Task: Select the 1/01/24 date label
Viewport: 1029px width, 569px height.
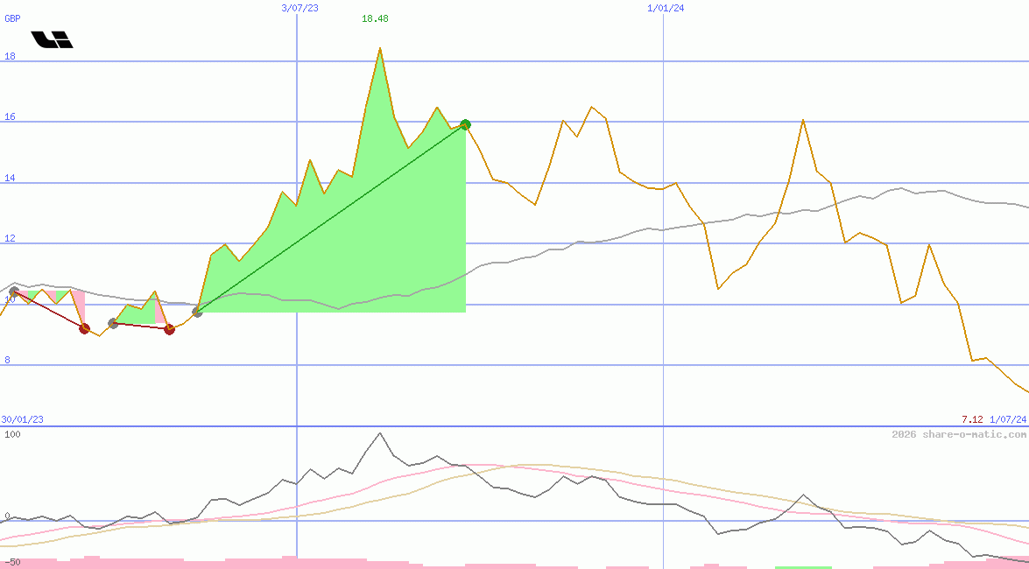Action: click(x=666, y=8)
